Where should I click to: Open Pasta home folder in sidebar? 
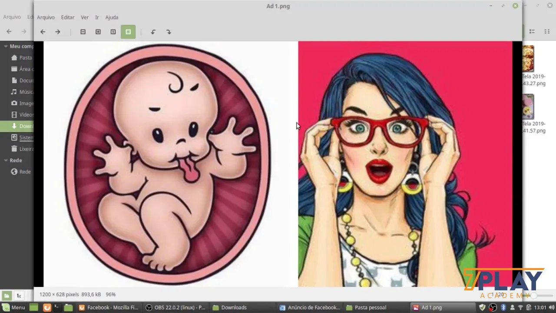(22, 57)
